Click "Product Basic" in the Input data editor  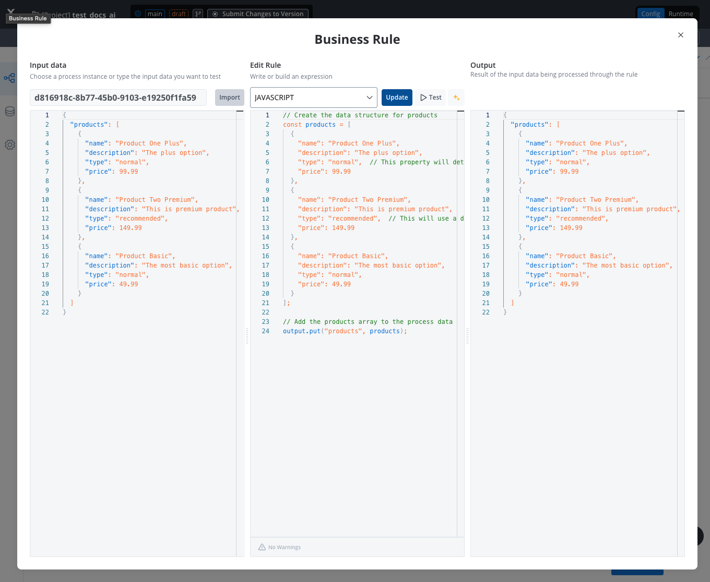click(x=144, y=256)
